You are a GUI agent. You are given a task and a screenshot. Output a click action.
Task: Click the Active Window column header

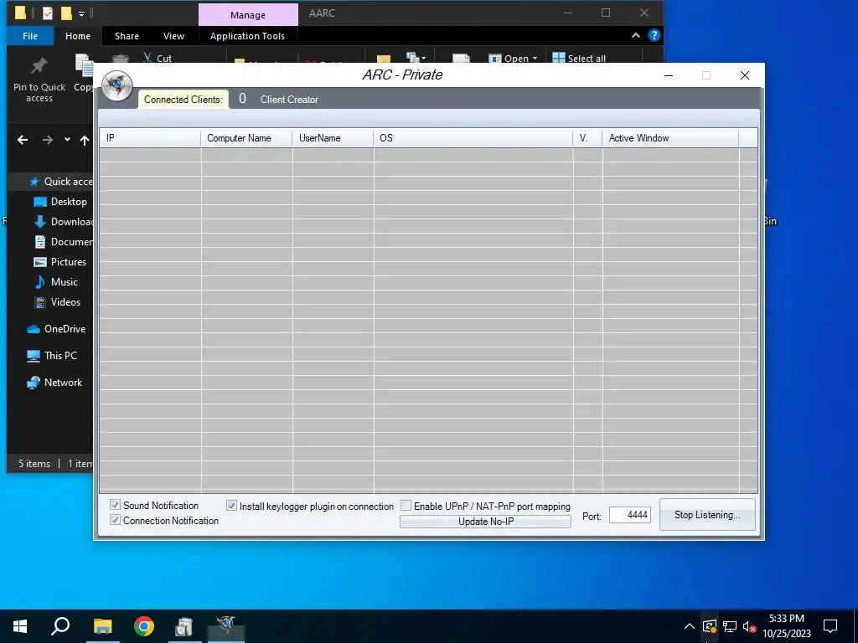[x=670, y=138]
